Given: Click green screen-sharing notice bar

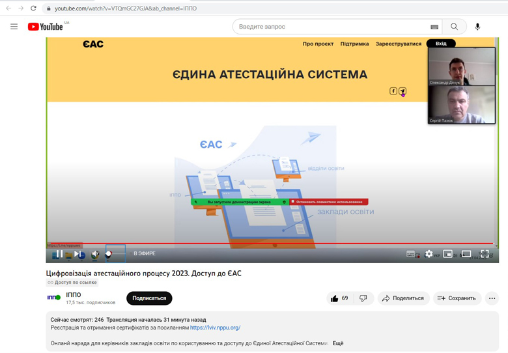Looking at the screenshot, I should tap(240, 202).
